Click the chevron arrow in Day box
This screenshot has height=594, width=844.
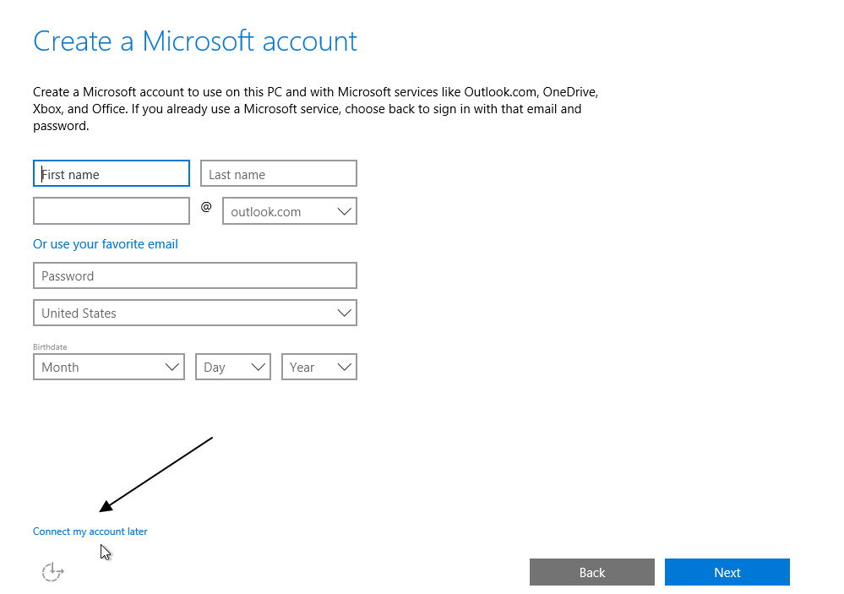click(x=259, y=368)
